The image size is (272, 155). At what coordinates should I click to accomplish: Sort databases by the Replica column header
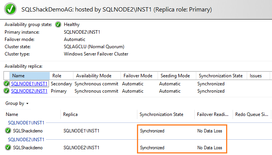click(x=70, y=114)
